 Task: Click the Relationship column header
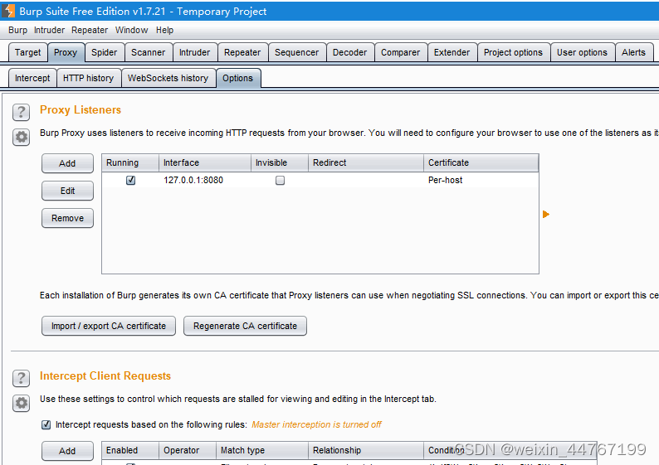[366, 450]
